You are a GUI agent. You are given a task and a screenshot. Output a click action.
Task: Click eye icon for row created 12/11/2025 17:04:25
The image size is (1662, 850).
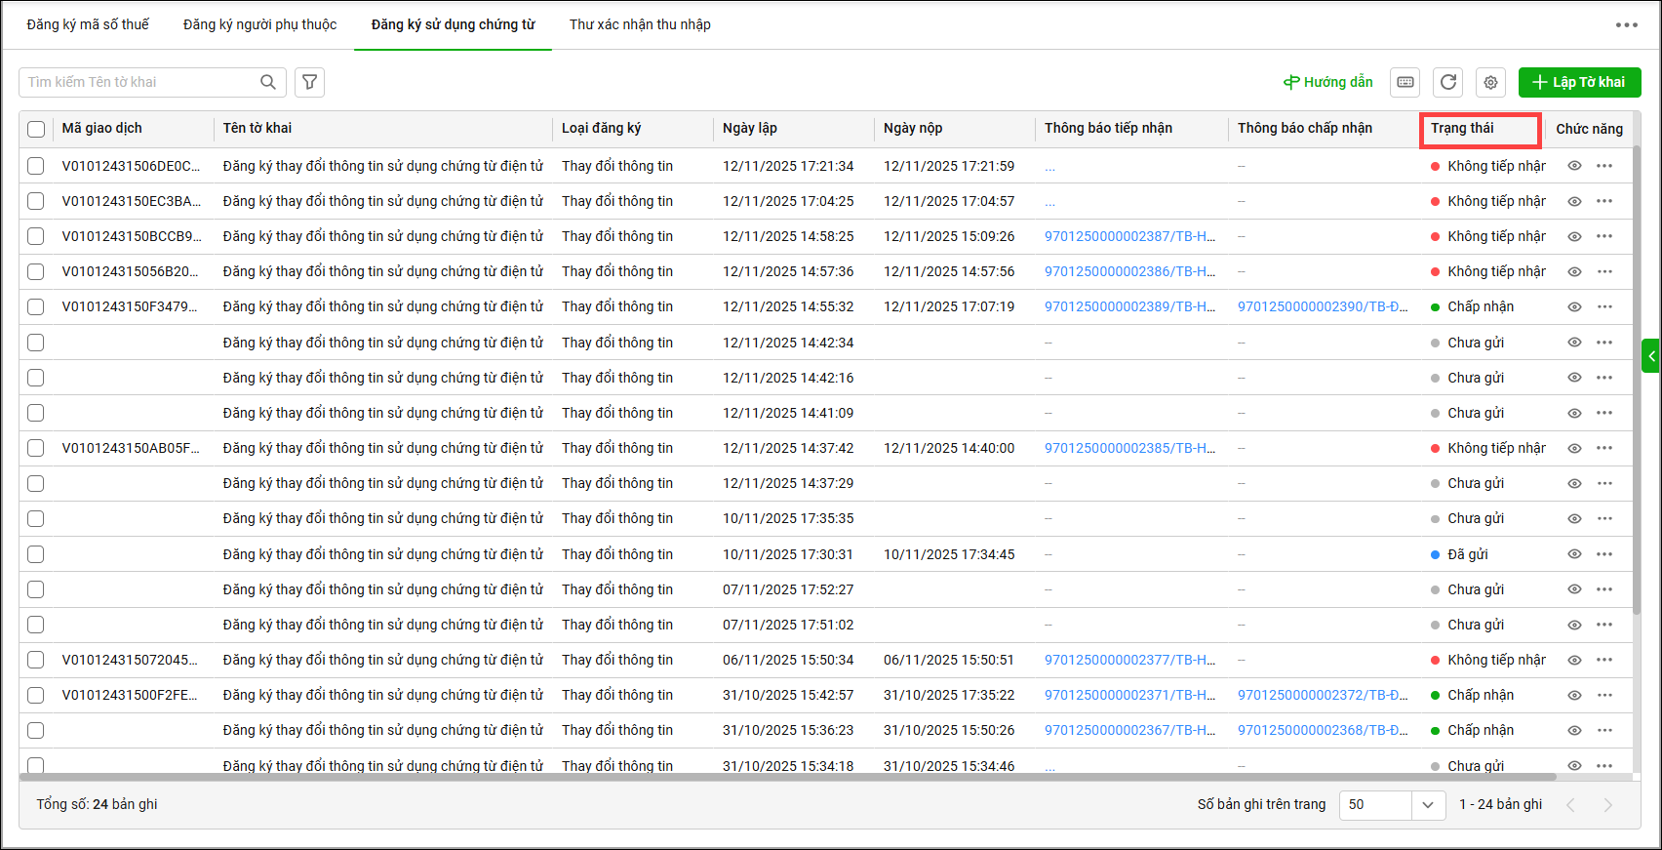1574,201
